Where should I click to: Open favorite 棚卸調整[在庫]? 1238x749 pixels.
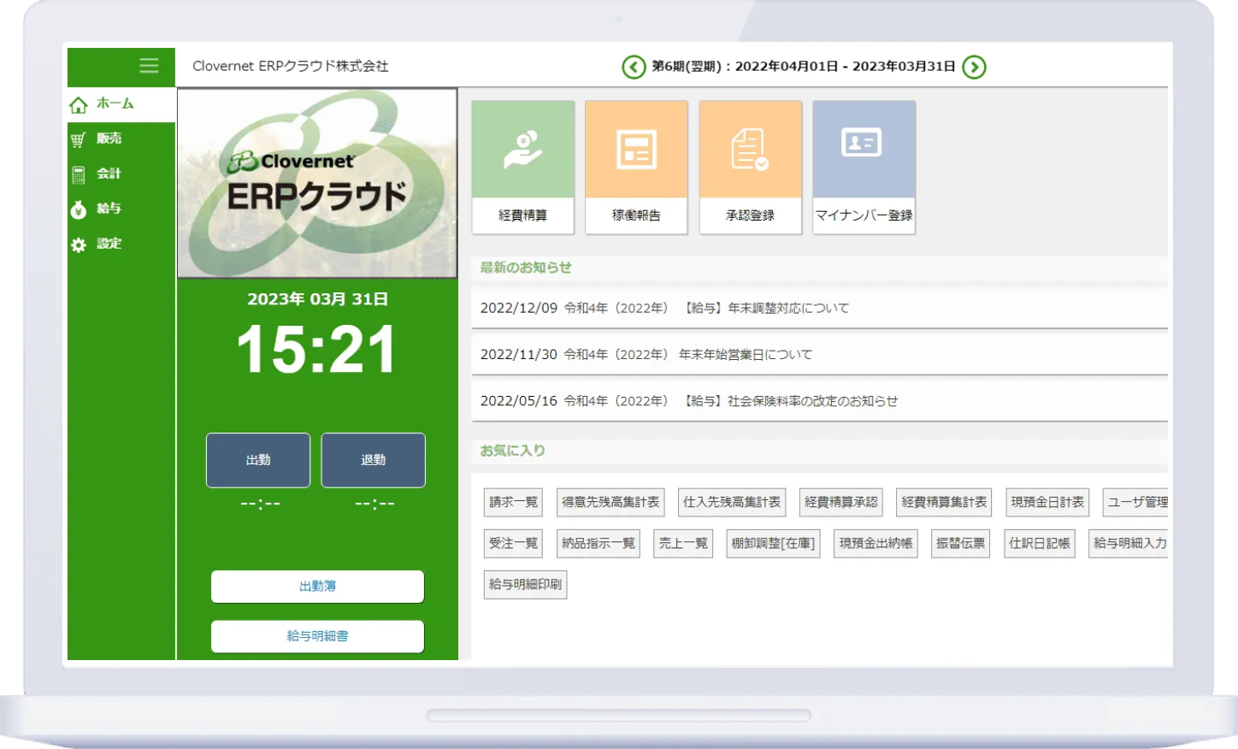tap(773, 543)
